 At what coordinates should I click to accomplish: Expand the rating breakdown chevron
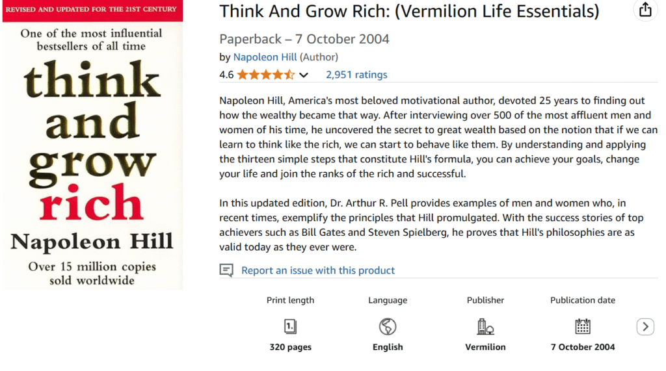click(x=304, y=75)
